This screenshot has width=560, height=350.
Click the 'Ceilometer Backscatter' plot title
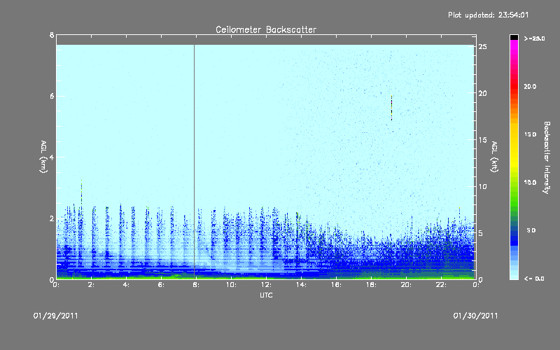[266, 29]
